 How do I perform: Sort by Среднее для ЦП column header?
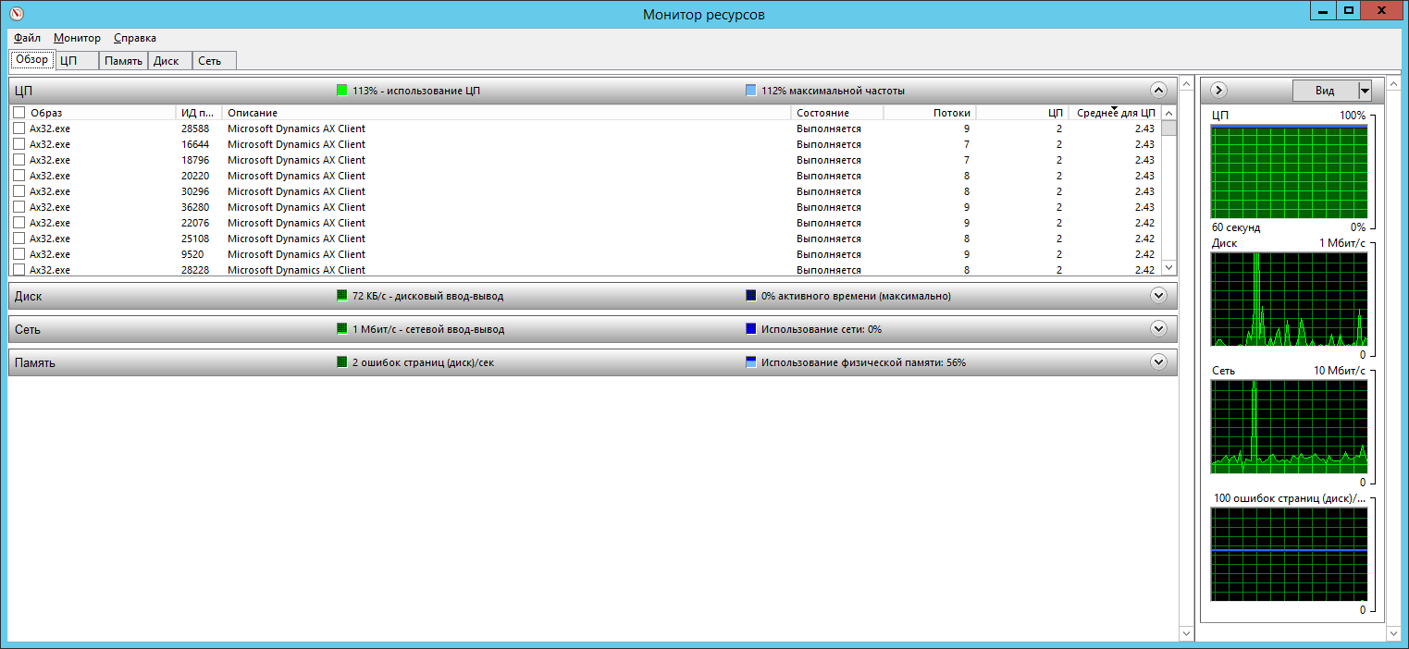click(x=1116, y=113)
